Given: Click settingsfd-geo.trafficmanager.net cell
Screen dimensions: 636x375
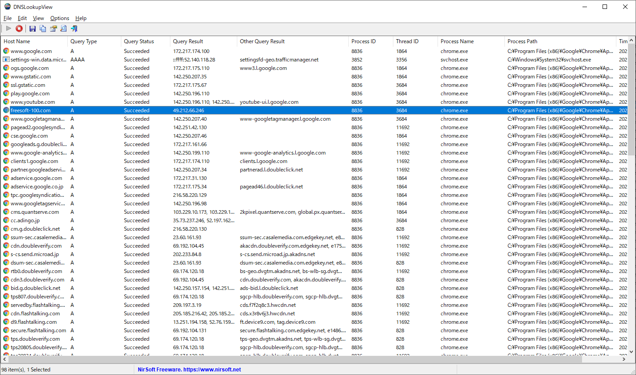Looking at the screenshot, I should click(x=279, y=60).
